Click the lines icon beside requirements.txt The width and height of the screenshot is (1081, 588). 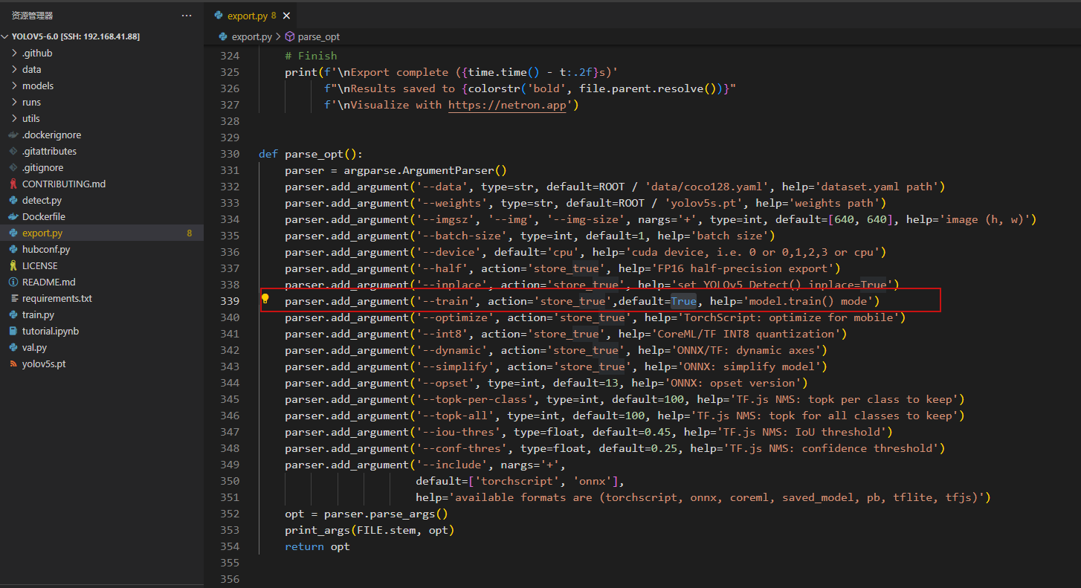coord(13,298)
